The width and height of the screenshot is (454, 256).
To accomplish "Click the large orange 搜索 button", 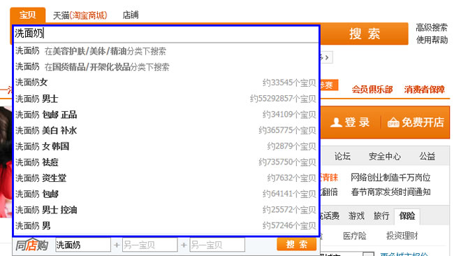I will [364, 34].
